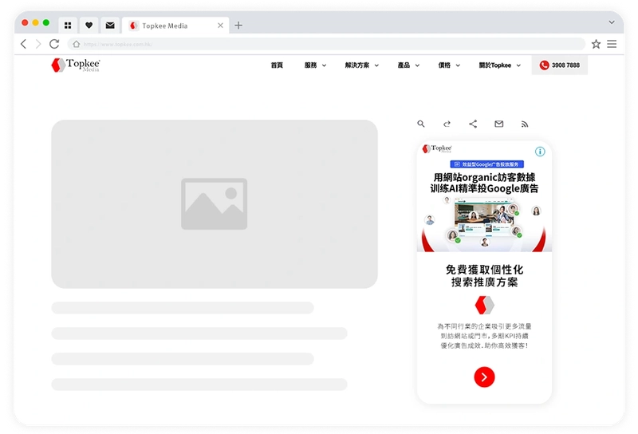Click the 免費獲取個性化 heading text
This screenshot has height=434, width=638.
[484, 270]
